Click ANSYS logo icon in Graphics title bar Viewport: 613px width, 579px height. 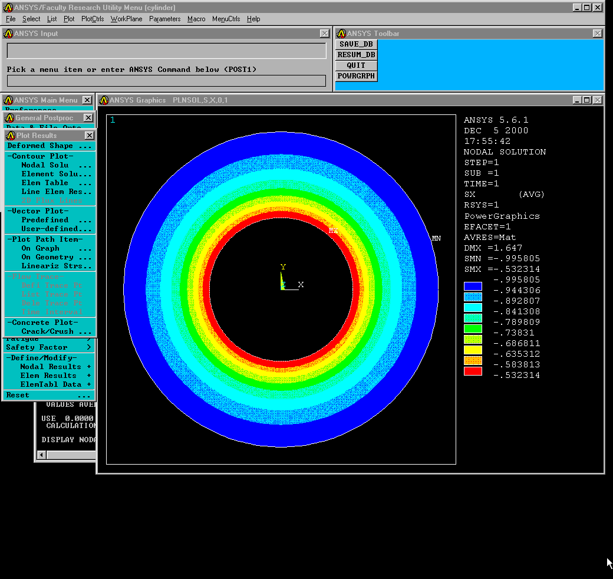(x=104, y=100)
